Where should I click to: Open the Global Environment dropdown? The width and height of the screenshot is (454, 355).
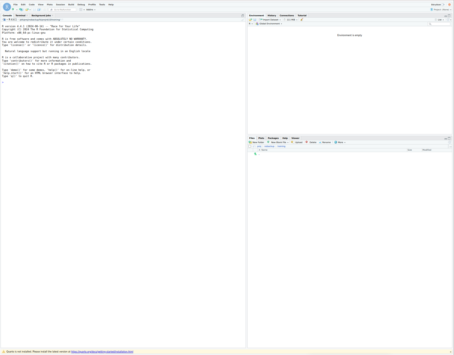coord(269,24)
